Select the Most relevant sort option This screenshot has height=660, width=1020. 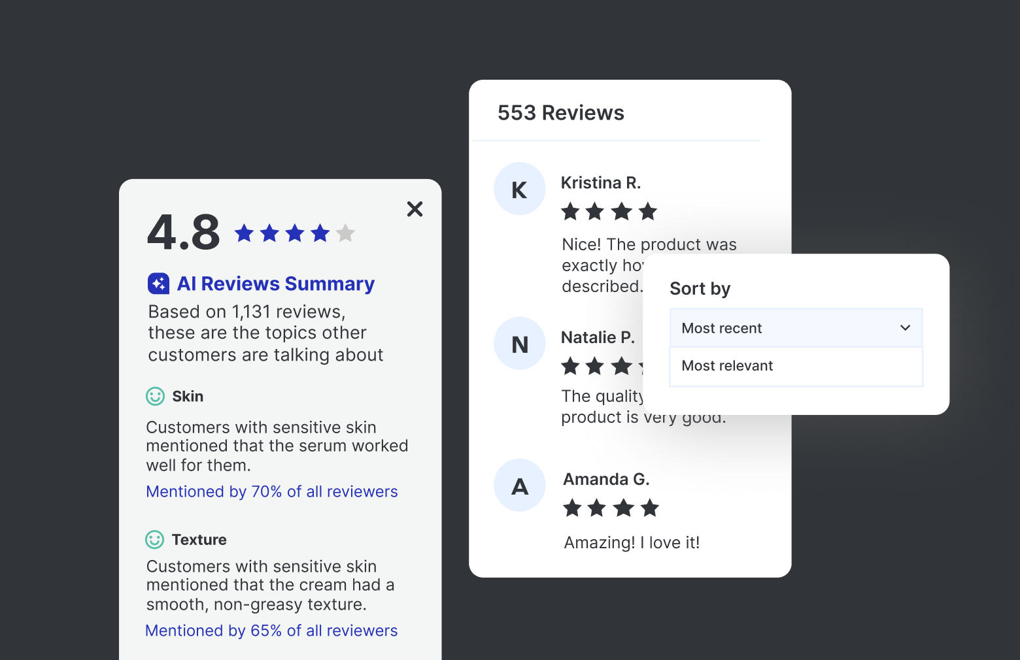click(728, 366)
